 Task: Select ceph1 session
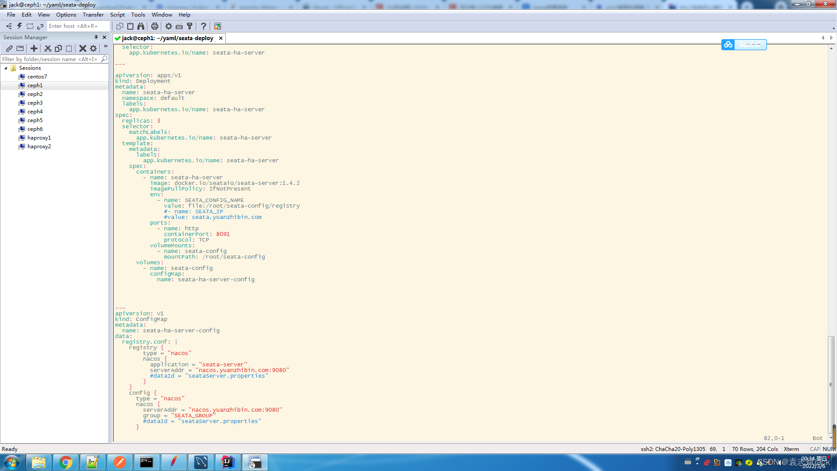(35, 85)
